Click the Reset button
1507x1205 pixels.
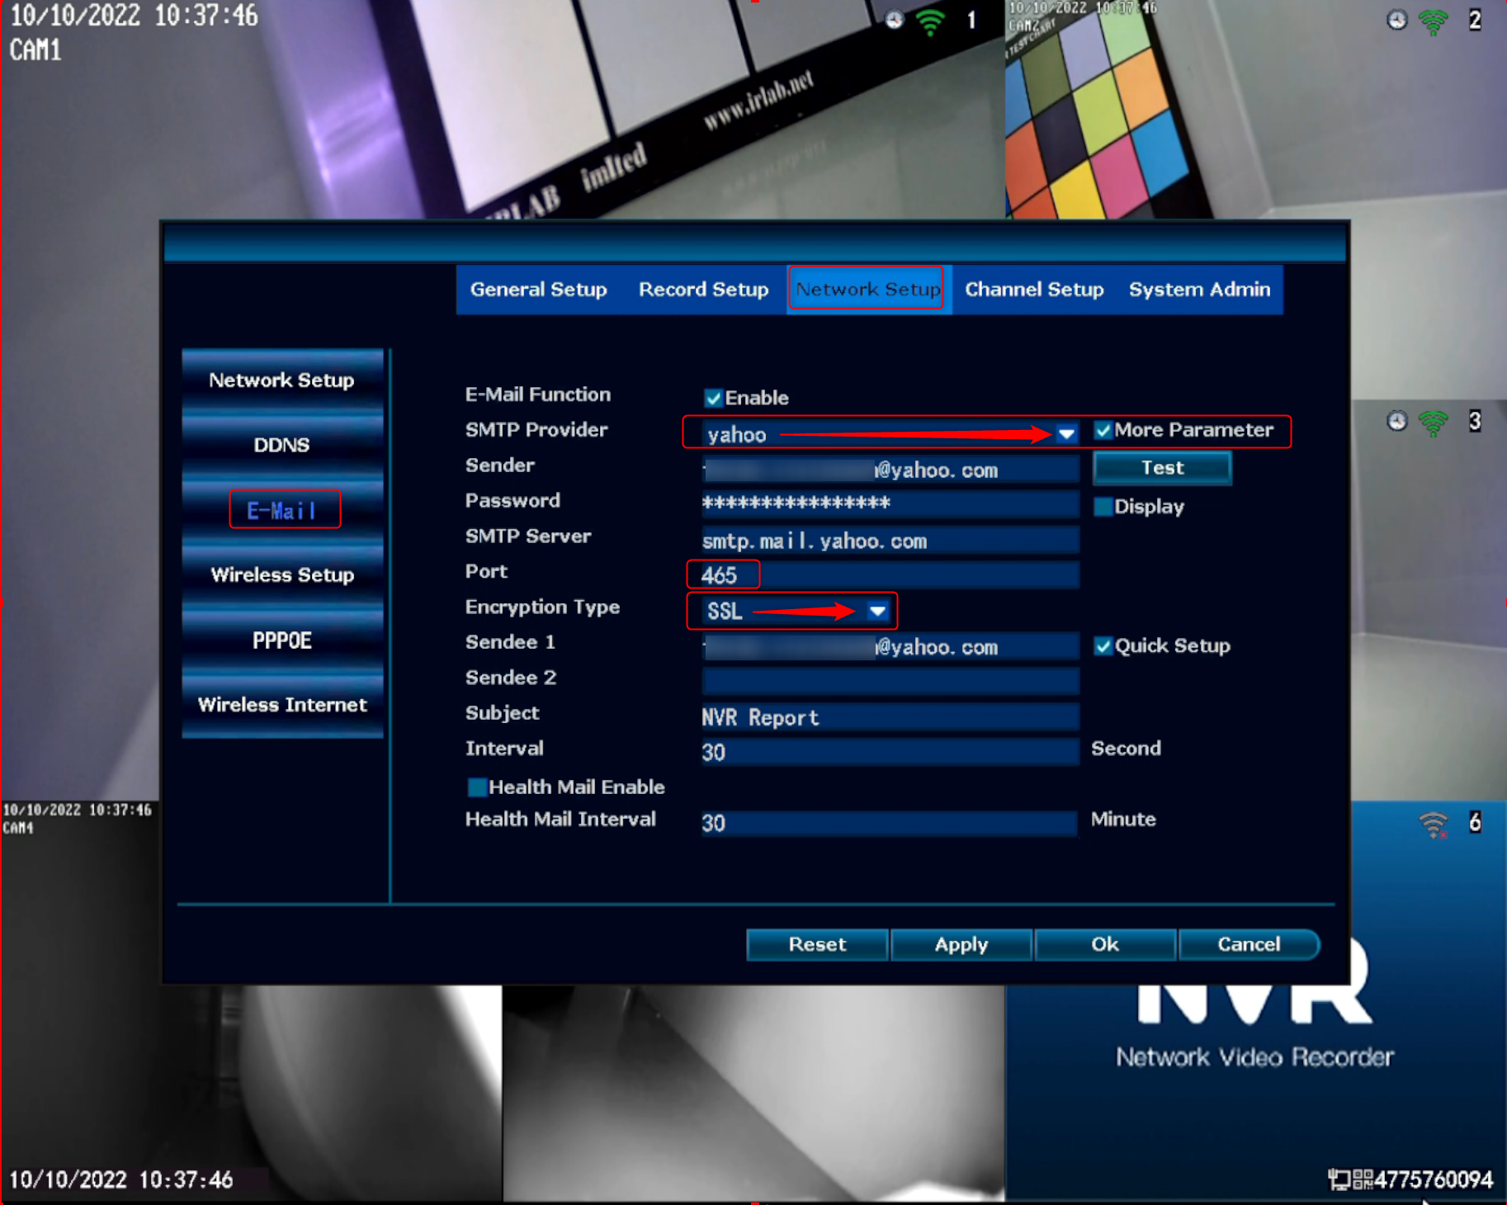click(x=817, y=945)
